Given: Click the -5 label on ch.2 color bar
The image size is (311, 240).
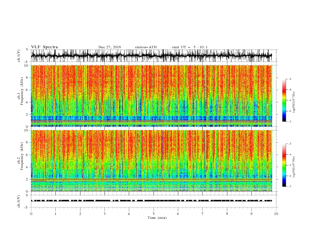Looking at the screenshot, I should (x=289, y=165).
